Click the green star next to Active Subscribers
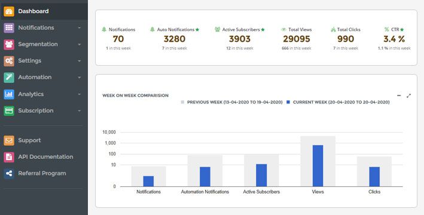 tap(263, 29)
